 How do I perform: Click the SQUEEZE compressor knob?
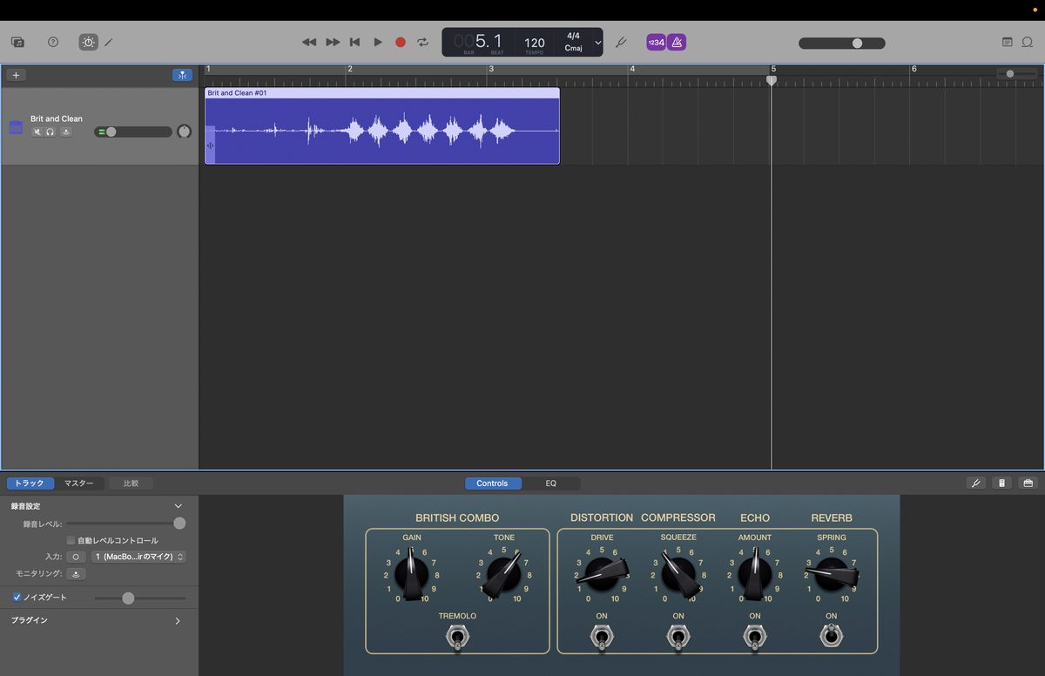678,575
